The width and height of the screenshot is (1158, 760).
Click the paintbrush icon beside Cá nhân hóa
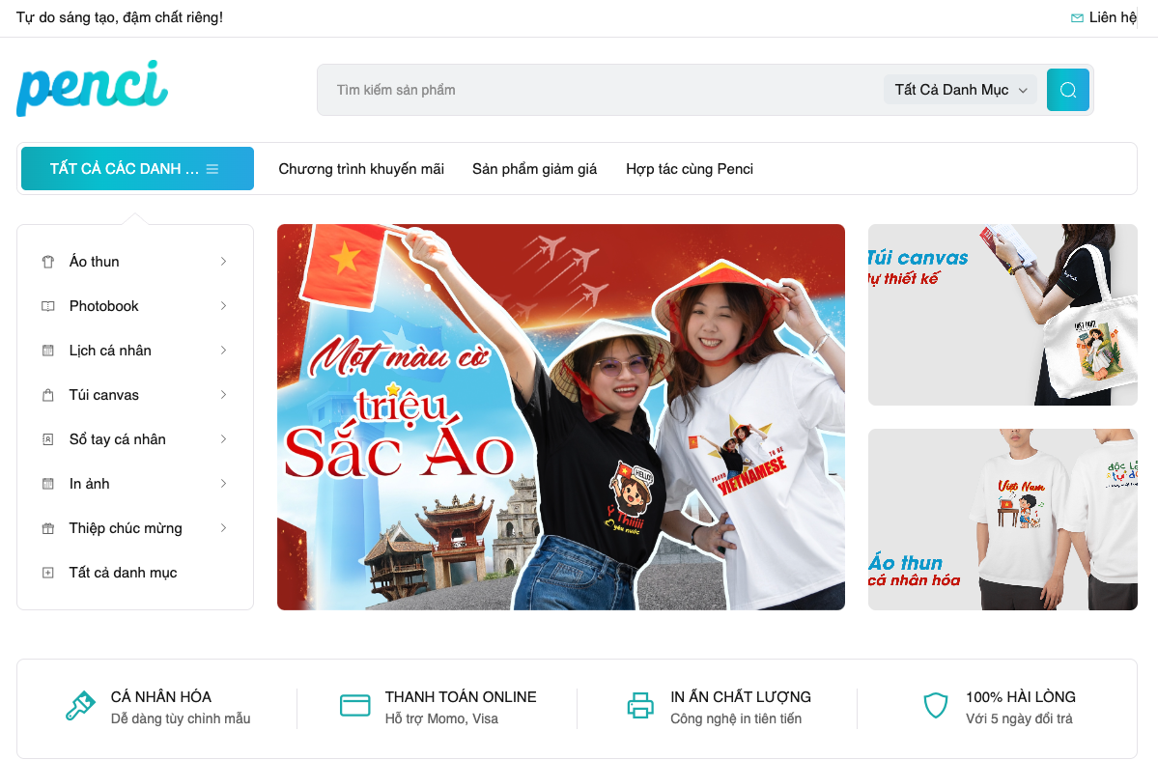click(x=80, y=707)
